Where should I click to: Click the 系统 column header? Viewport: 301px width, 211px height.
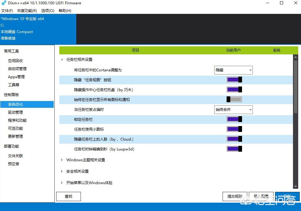tap(277, 50)
